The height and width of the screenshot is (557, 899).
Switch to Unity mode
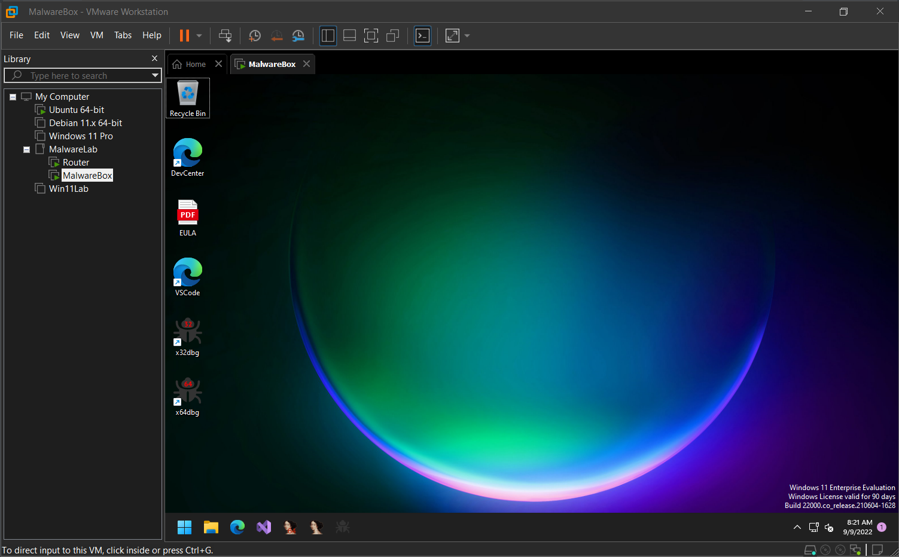(392, 36)
